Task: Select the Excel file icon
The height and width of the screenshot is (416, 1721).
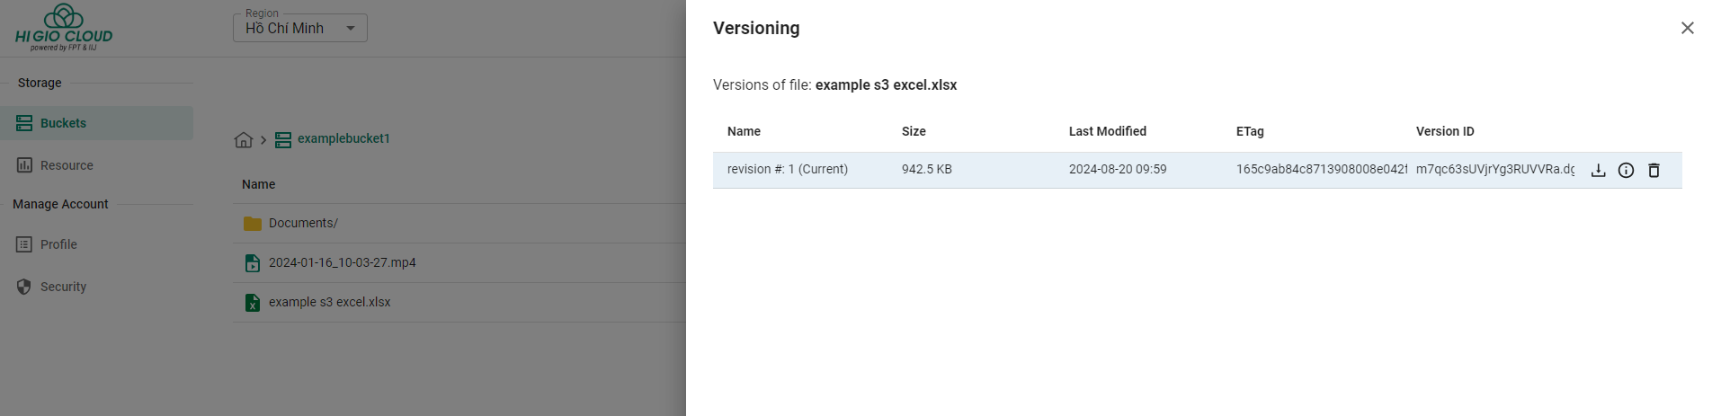Action: click(253, 303)
